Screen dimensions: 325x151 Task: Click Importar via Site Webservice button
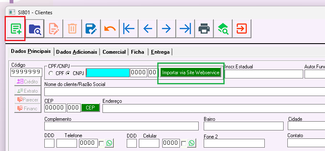[x=191, y=73]
